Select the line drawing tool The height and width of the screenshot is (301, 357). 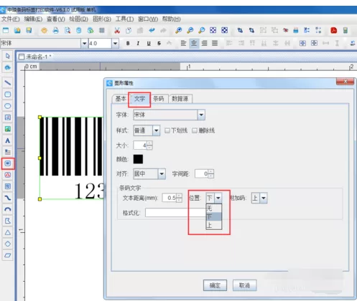[x=8, y=83]
